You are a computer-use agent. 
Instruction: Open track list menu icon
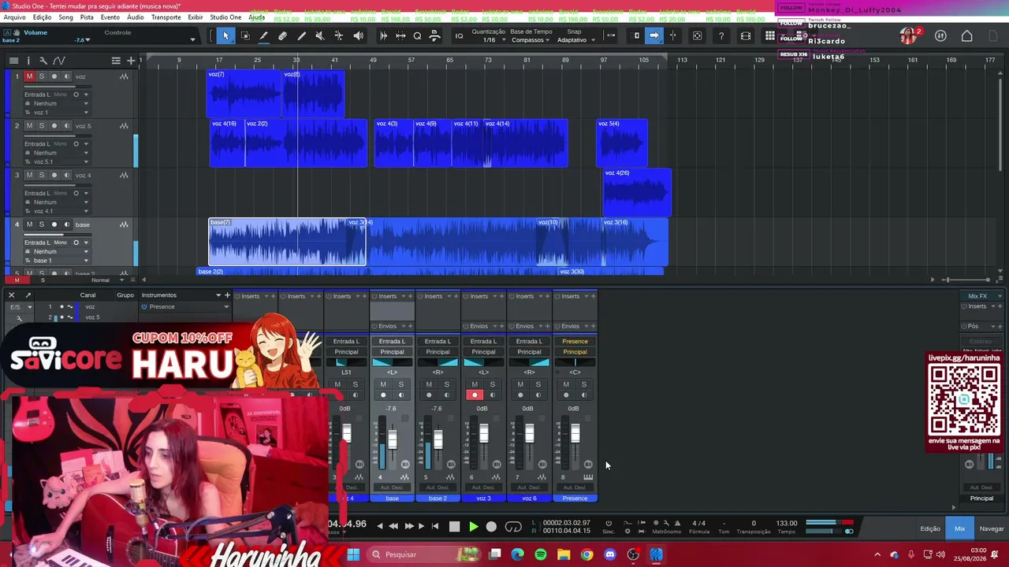pyautogui.click(x=116, y=61)
